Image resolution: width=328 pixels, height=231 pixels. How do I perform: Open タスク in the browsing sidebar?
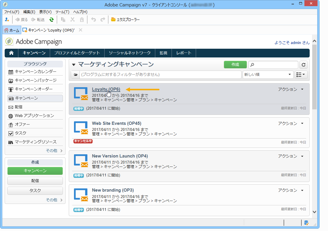coord(35,133)
